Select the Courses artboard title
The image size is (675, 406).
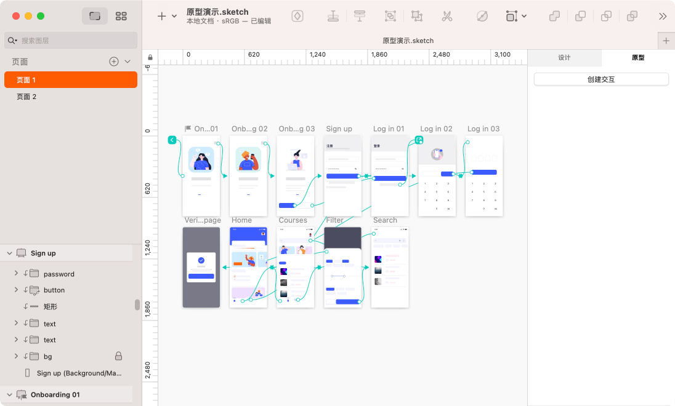[x=293, y=220]
